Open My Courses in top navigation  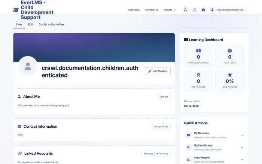click(152, 10)
